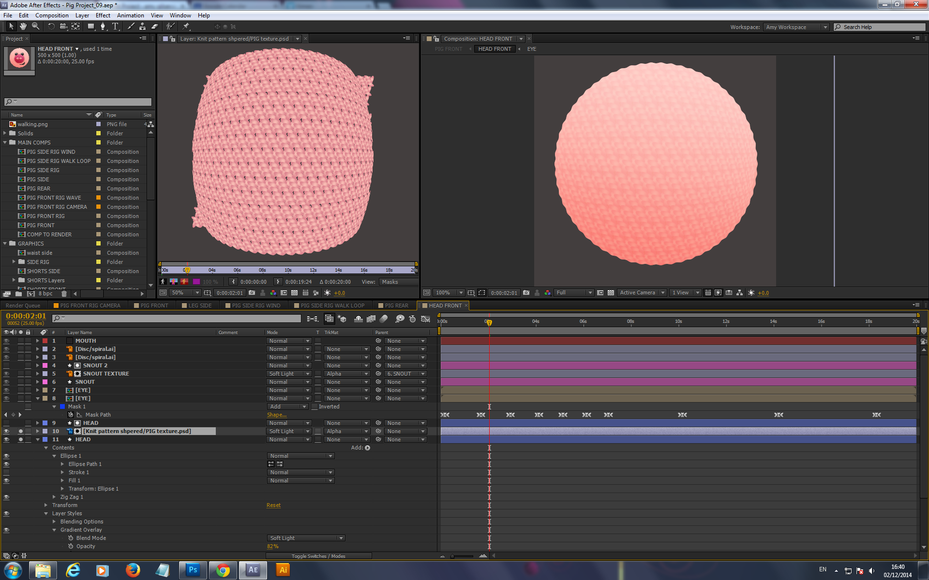Screen dimensions: 929x580
Task: Select the Eraser tool
Action: (x=154, y=27)
